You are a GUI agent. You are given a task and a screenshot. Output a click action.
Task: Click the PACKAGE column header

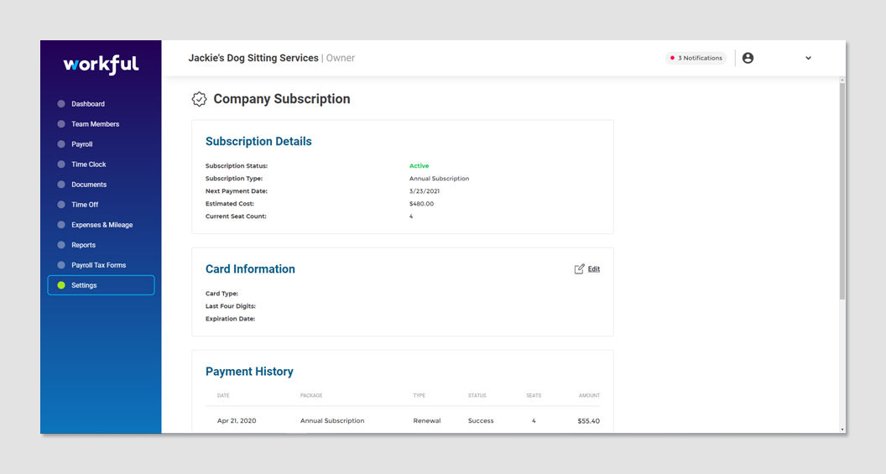click(311, 395)
